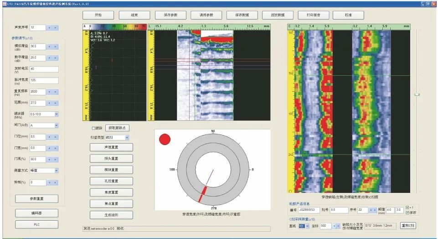The height and width of the screenshot is (239, 438).
Task: Click the 脉冲宽度 pulse width field
Action: (x=44, y=81)
